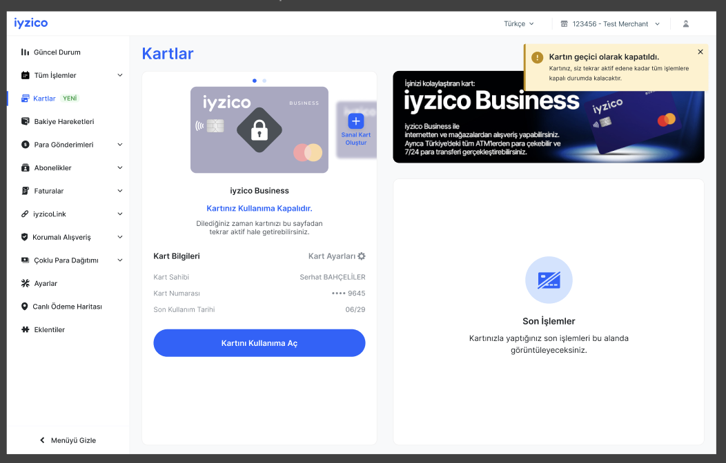The width and height of the screenshot is (726, 463).
Task: Click the expiry date 06/29
Action: [355, 309]
